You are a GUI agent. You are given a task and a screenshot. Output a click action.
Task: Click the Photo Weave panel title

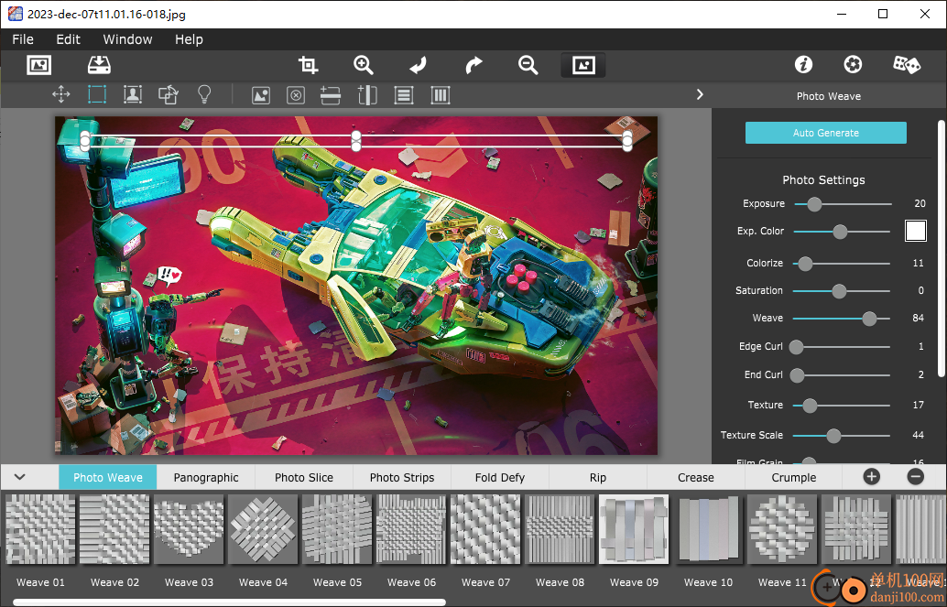(x=829, y=96)
